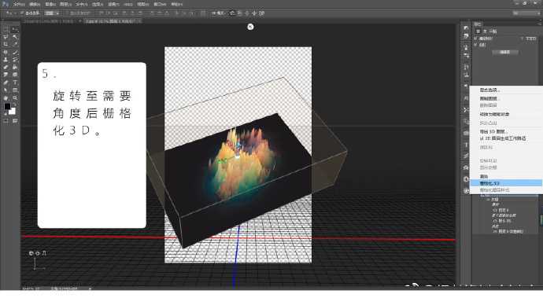Collapse the layer effects tree arrow
The image size is (543, 305).
(x=488, y=200)
